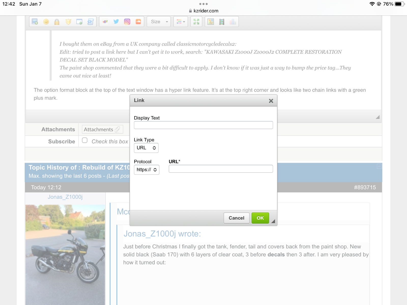The image size is (407, 305).
Task: Click the padlock icon in editor toolbar
Action: (57, 22)
